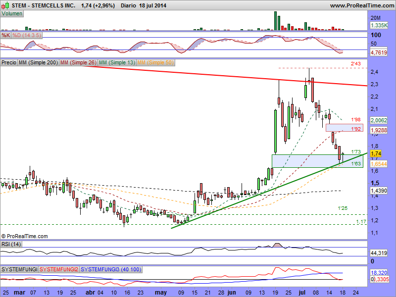
Task: Click the 2'43 resistance level annotation
Action: click(x=355, y=64)
